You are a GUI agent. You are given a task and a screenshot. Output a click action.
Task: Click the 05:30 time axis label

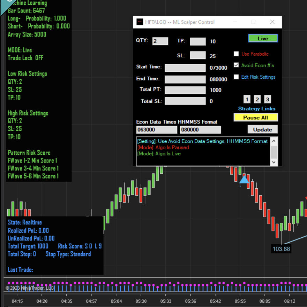pyautogui.click(x=141, y=301)
